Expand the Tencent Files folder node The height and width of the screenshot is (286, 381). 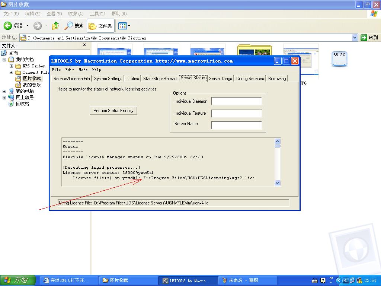pyautogui.click(x=11, y=72)
